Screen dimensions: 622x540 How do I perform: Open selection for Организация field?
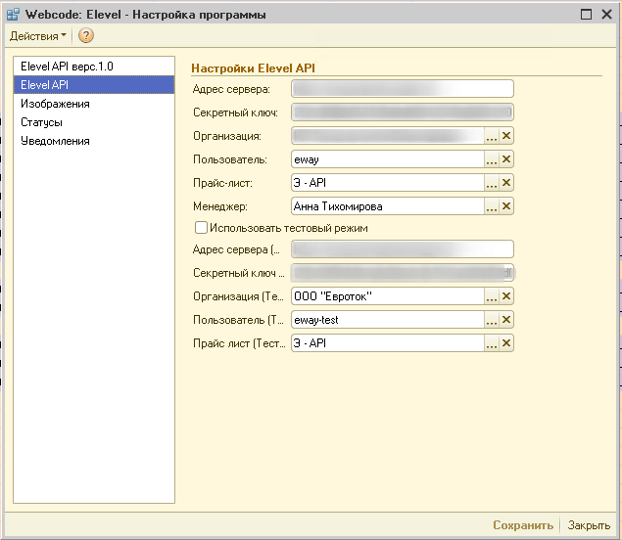[x=492, y=136]
